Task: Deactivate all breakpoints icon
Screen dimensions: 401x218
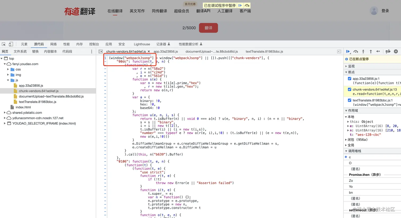Action: coord(388,51)
